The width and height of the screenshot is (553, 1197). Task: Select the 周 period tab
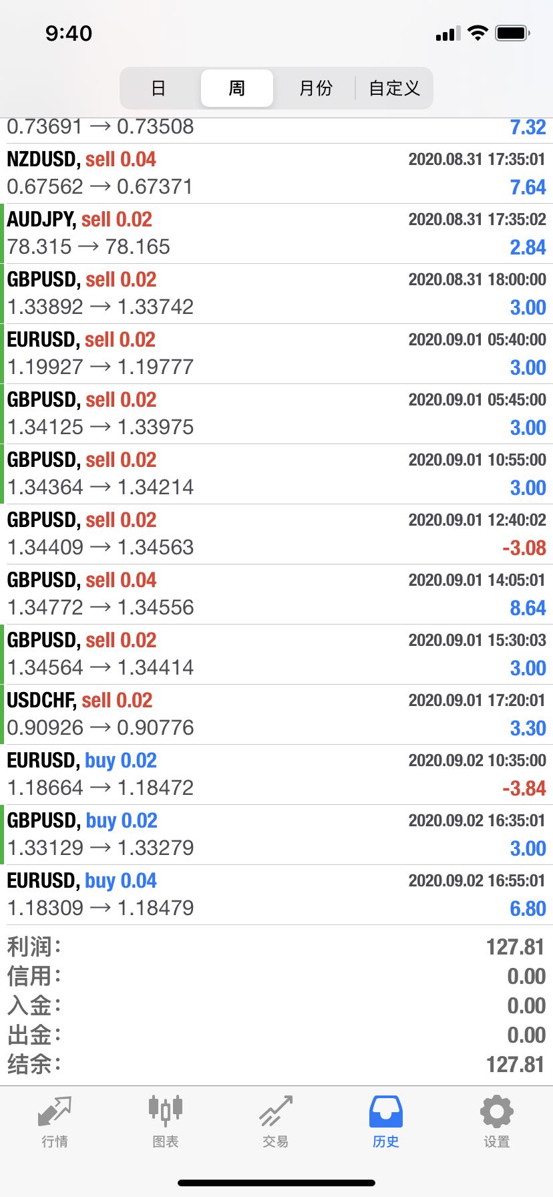pos(237,88)
